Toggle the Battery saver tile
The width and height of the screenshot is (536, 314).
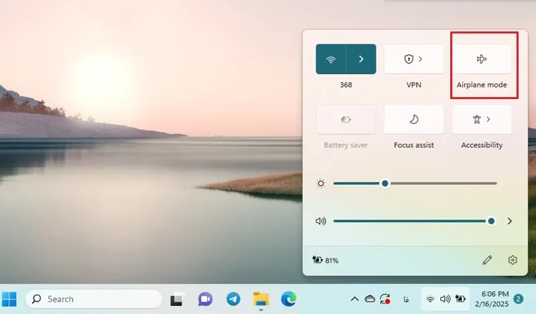(346, 119)
